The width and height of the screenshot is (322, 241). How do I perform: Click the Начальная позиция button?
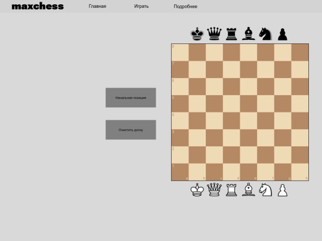(131, 98)
